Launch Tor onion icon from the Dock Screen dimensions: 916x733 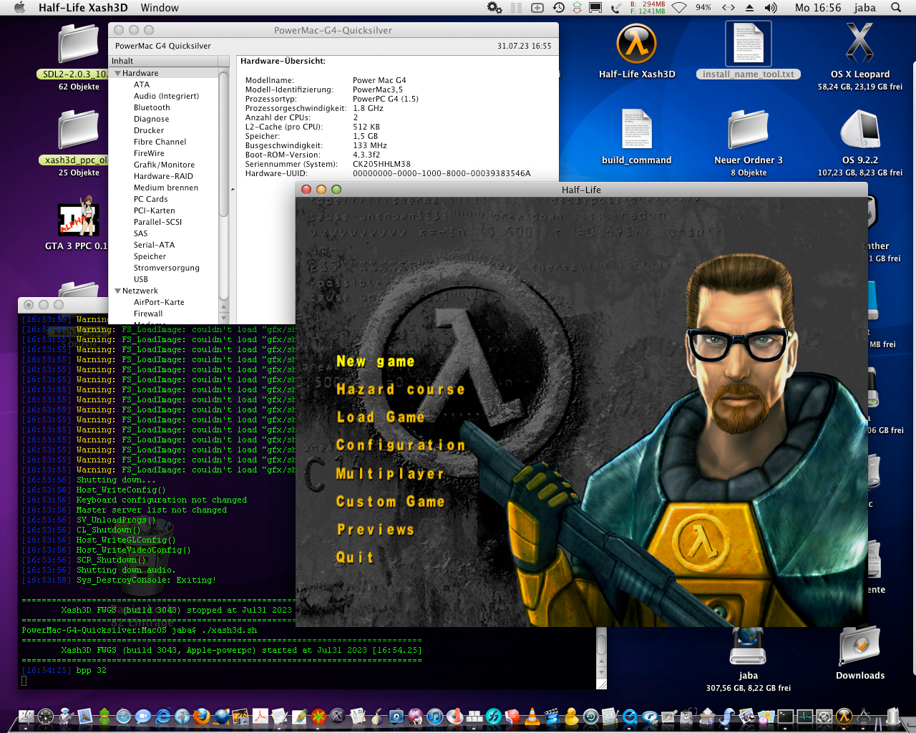click(x=376, y=717)
